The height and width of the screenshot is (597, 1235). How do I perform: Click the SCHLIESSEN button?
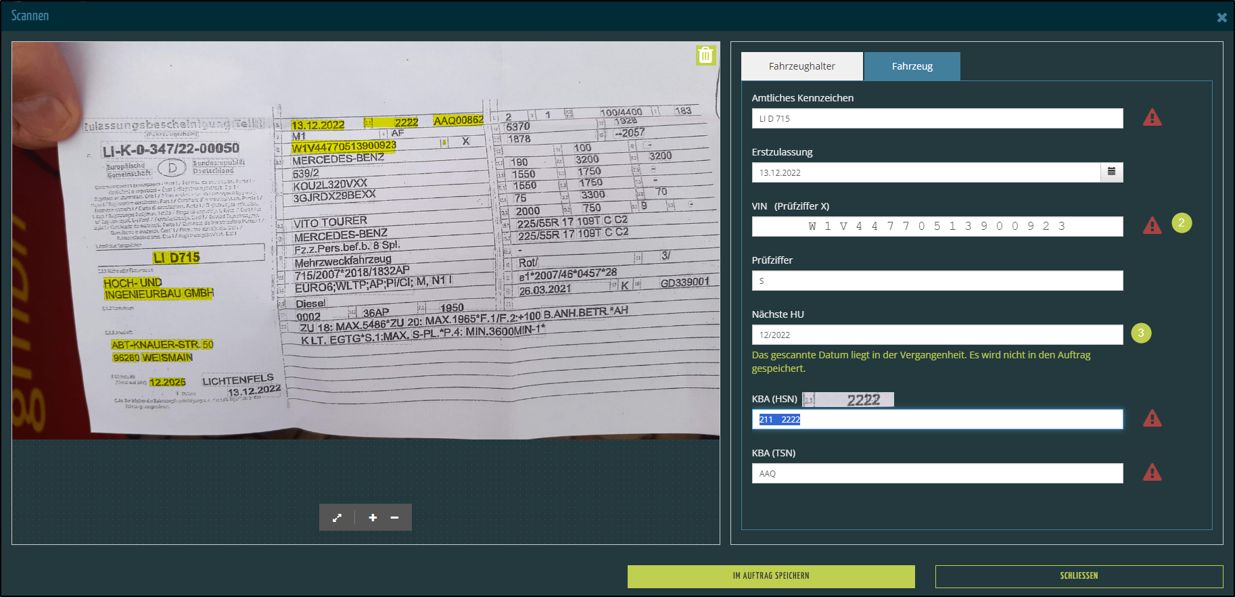[1079, 576]
